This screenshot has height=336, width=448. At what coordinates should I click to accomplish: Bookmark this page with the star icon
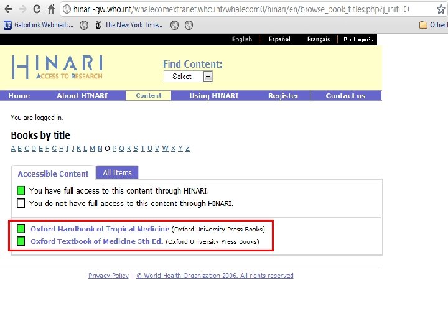(x=441, y=9)
